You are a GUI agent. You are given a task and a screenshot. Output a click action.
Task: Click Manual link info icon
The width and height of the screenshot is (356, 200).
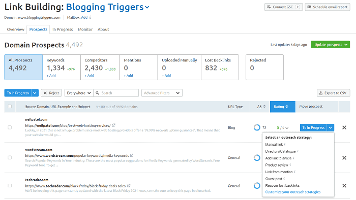click(285, 144)
